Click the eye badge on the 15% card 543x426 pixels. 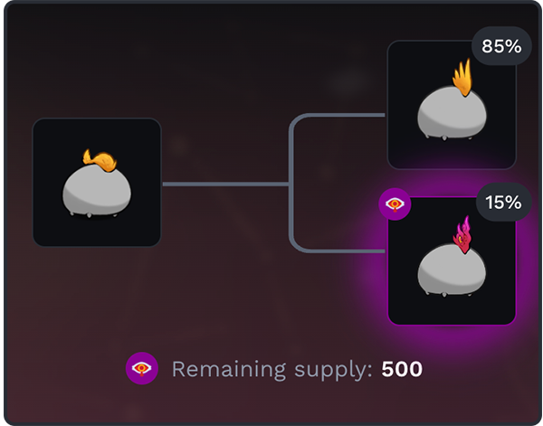(395, 204)
